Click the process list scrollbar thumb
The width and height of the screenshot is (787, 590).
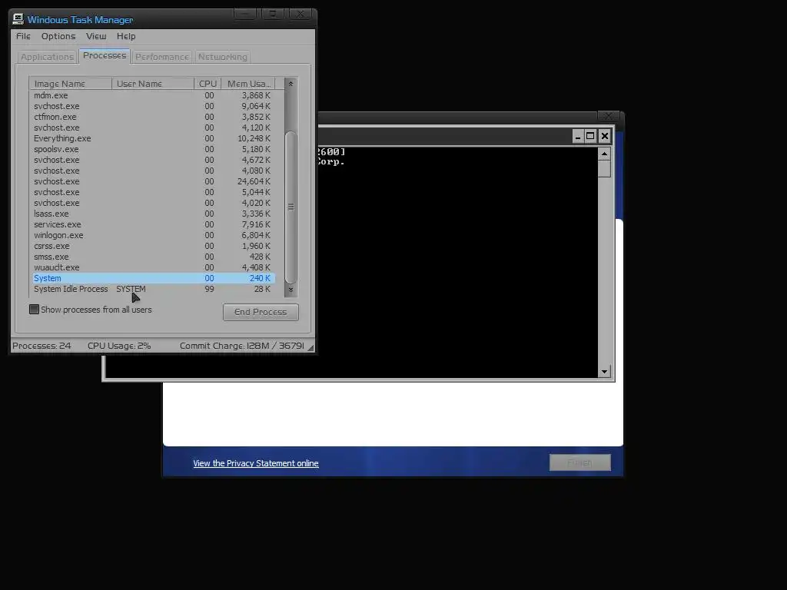coord(291,207)
